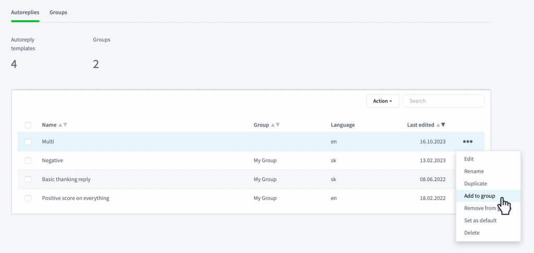Click date 18.02.2022

coord(432,198)
